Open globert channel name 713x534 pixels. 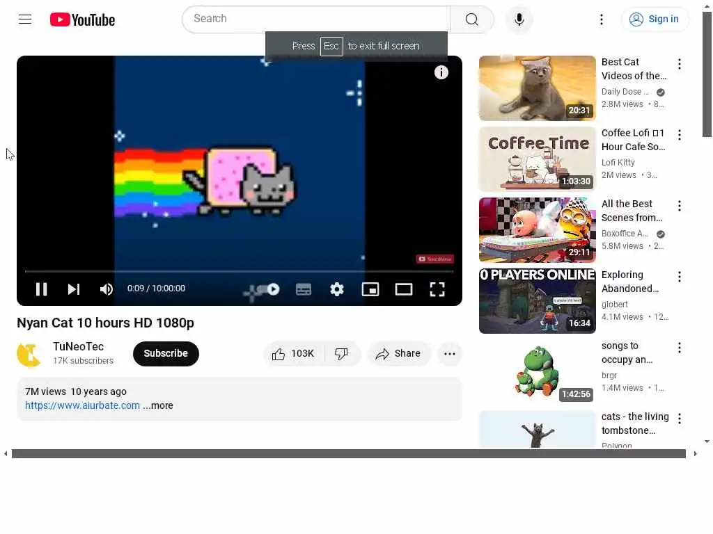(x=614, y=305)
